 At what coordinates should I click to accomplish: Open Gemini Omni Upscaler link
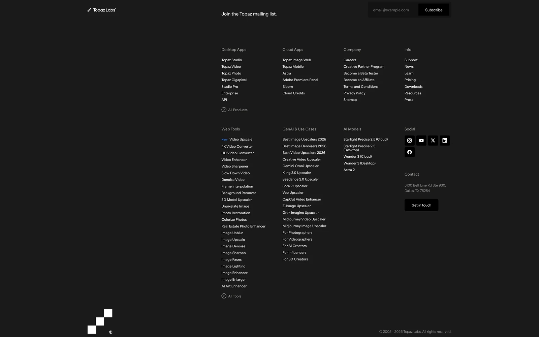pyautogui.click(x=300, y=166)
